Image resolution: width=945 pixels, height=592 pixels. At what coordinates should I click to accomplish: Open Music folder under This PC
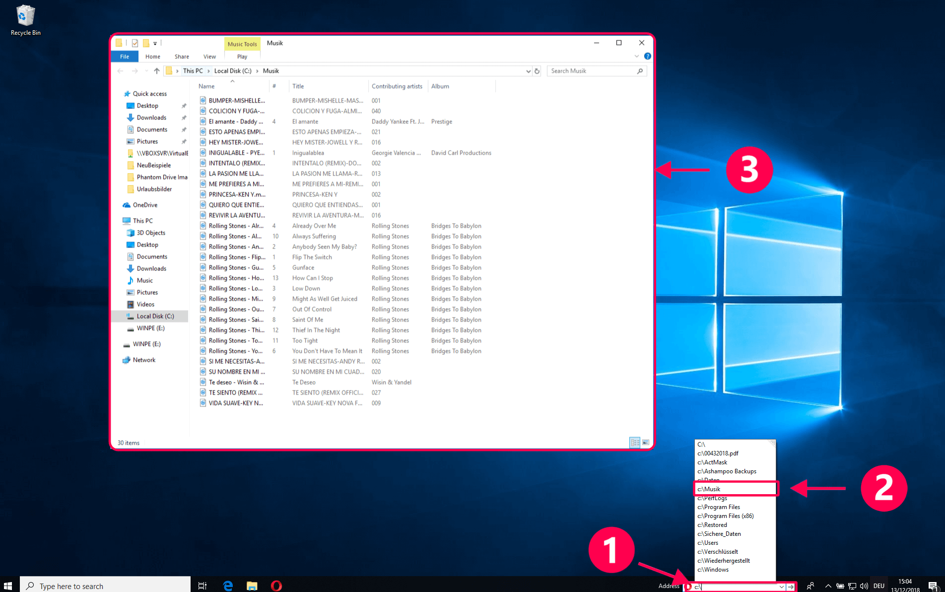click(x=144, y=281)
